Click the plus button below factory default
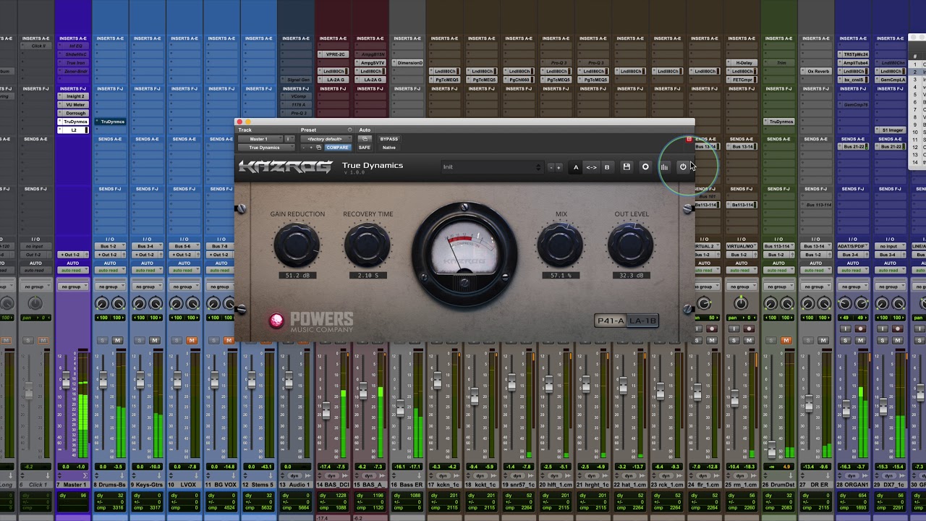This screenshot has height=521, width=926. click(311, 148)
